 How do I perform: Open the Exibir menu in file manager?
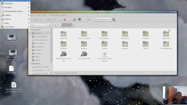44,15
